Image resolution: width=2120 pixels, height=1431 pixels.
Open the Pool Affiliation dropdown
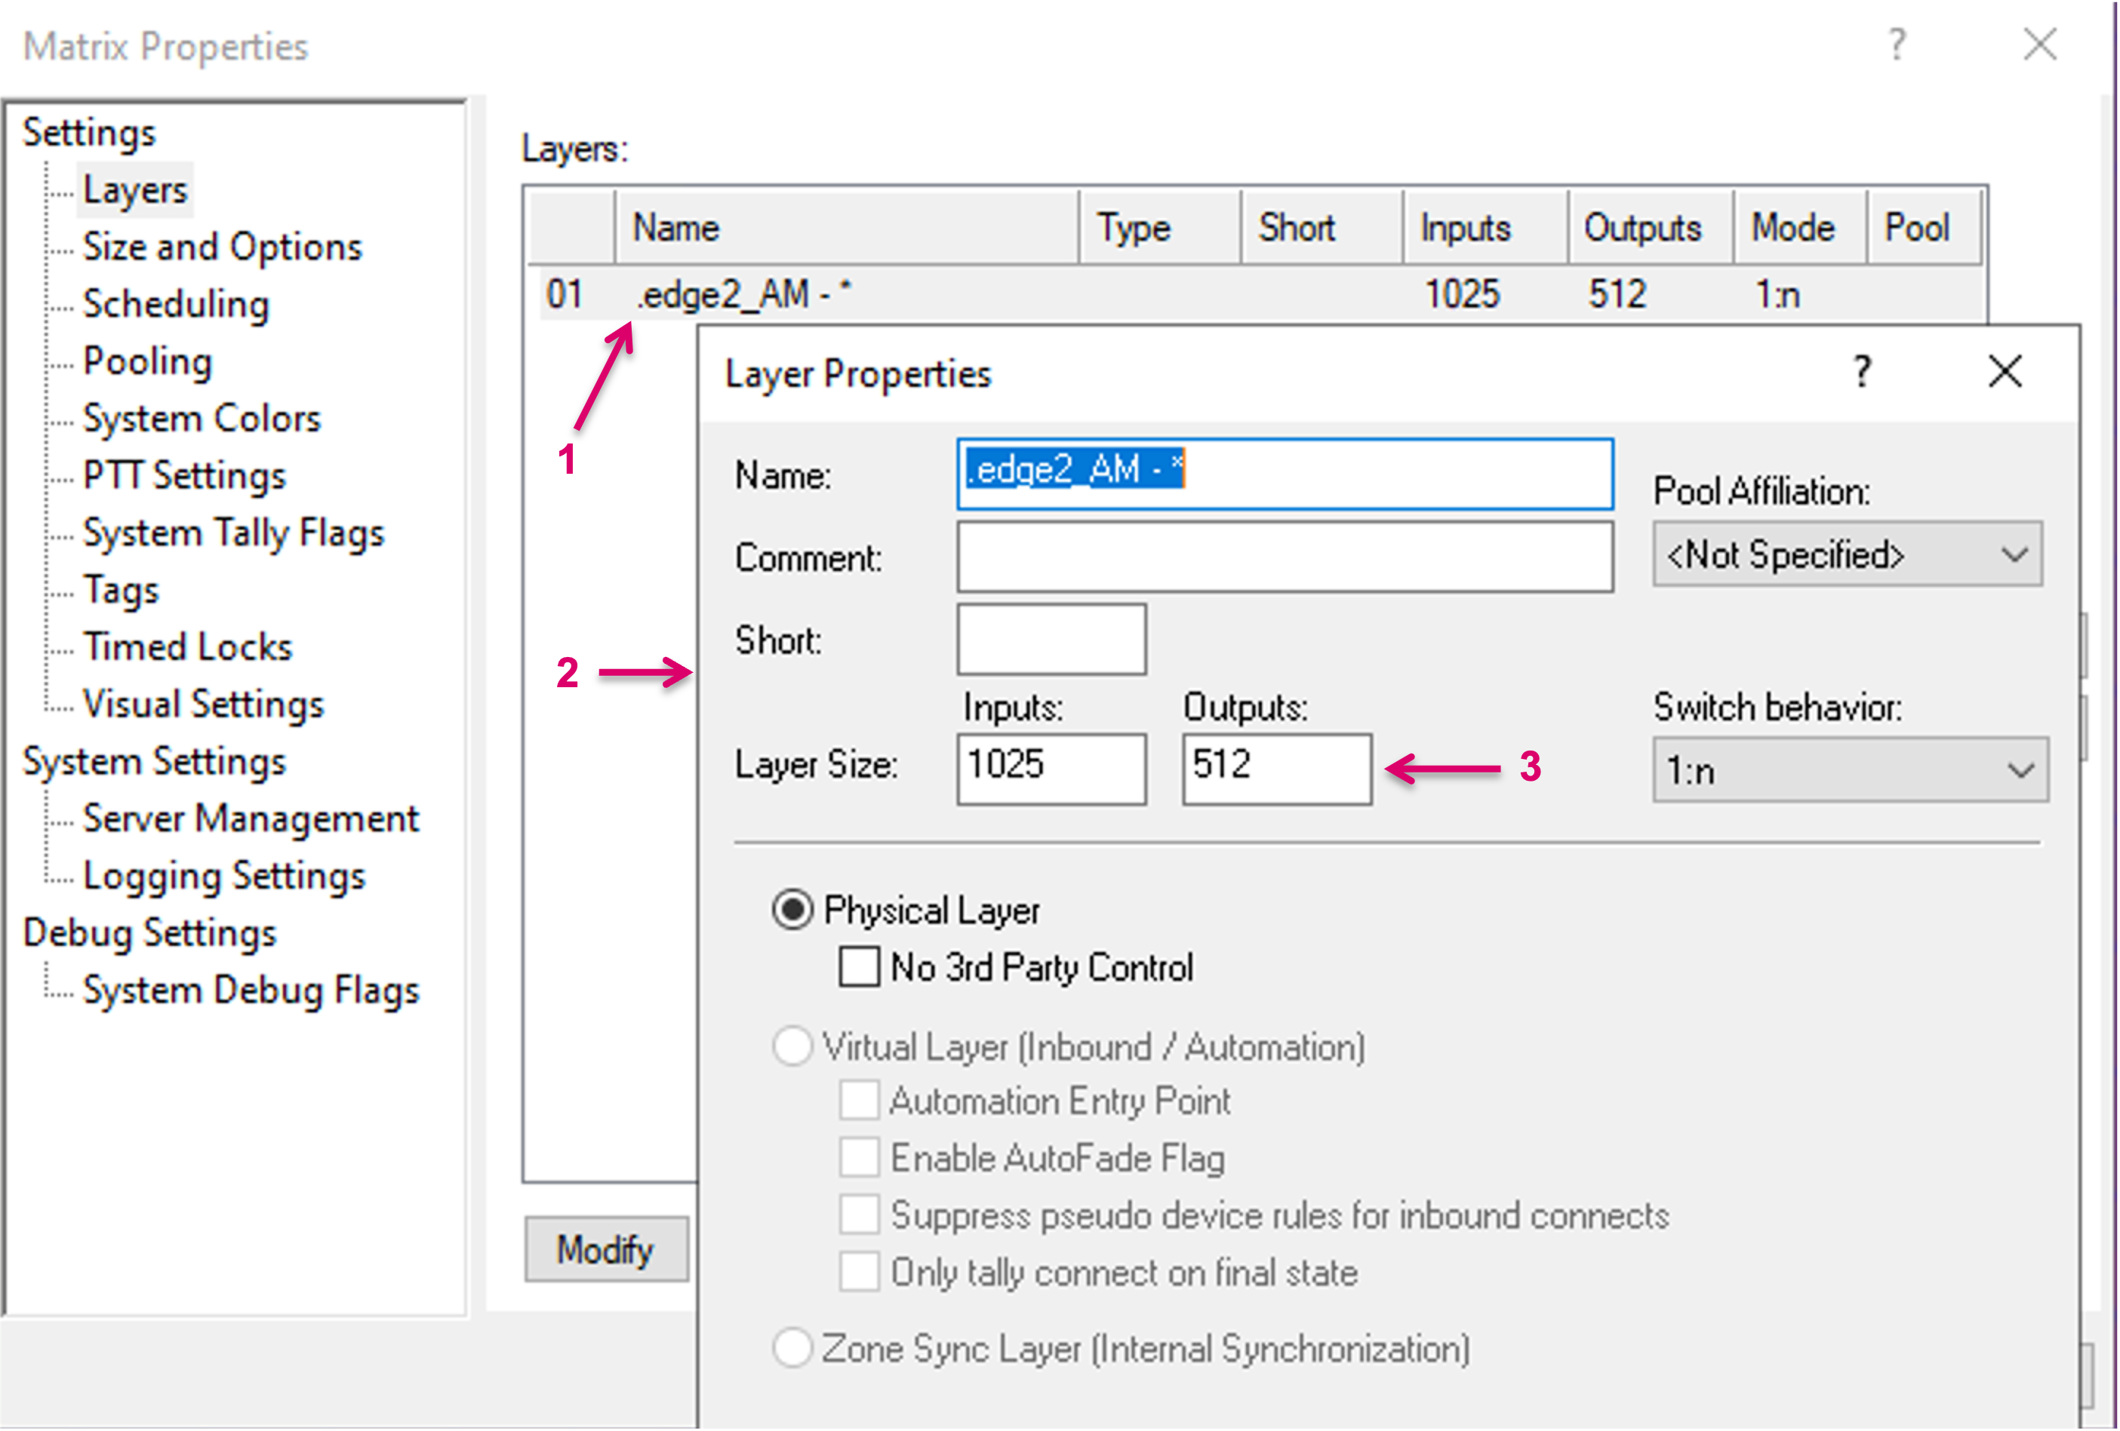click(x=1846, y=554)
